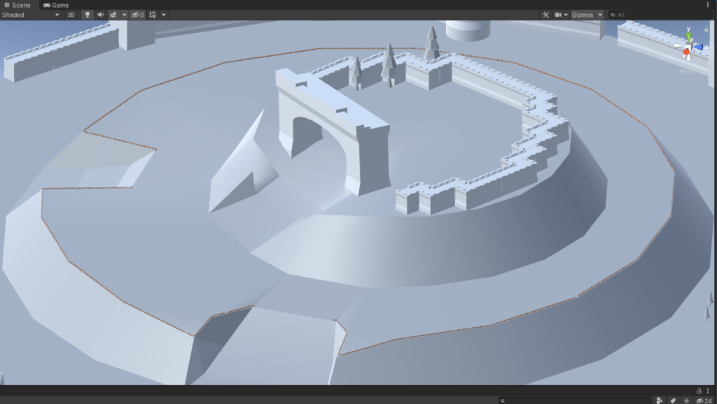Expand the Gizmos dropdown arrow
Image resolution: width=717 pixels, height=404 pixels.
600,15
